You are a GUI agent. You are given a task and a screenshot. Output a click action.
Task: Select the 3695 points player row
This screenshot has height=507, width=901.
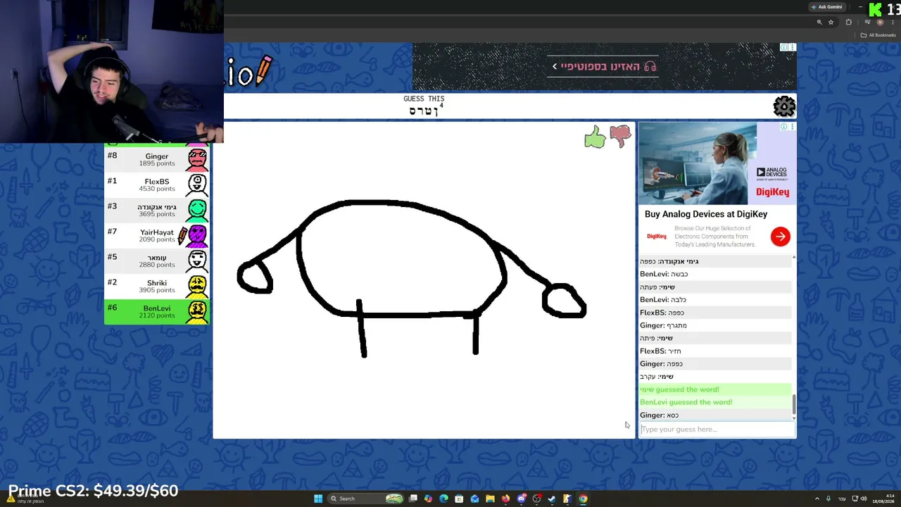pyautogui.click(x=156, y=210)
